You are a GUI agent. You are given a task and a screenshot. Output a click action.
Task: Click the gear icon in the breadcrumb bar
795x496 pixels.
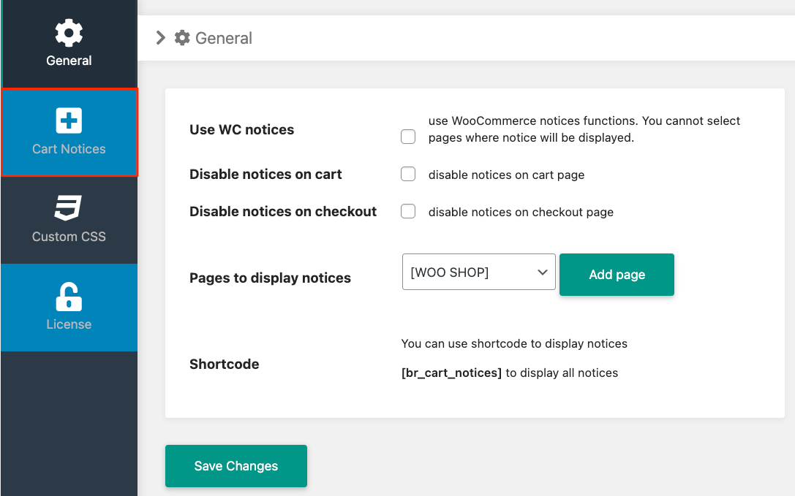pyautogui.click(x=181, y=37)
